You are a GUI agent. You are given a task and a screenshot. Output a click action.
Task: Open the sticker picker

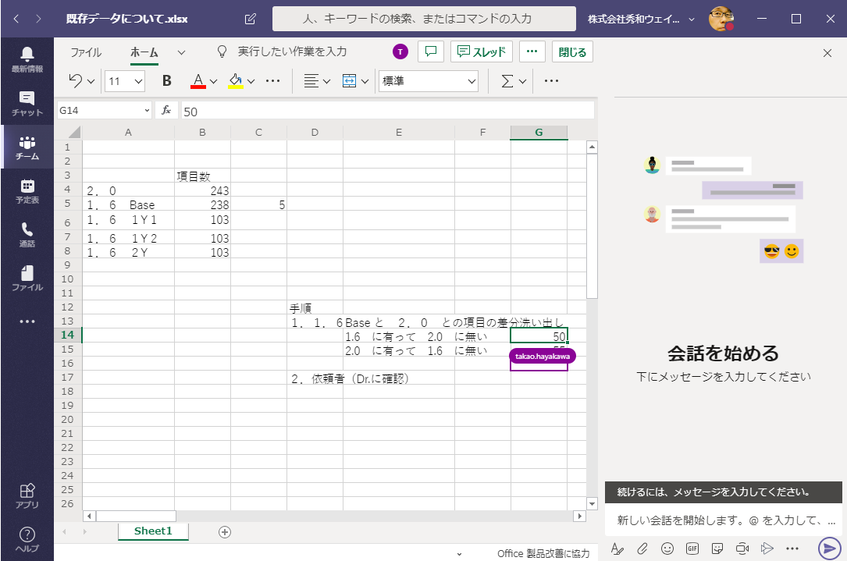tap(717, 549)
